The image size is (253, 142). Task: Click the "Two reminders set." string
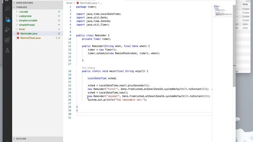tap(129, 100)
